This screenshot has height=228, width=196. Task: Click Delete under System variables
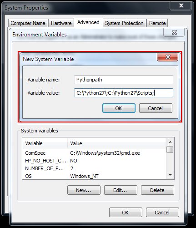[x=157, y=190]
